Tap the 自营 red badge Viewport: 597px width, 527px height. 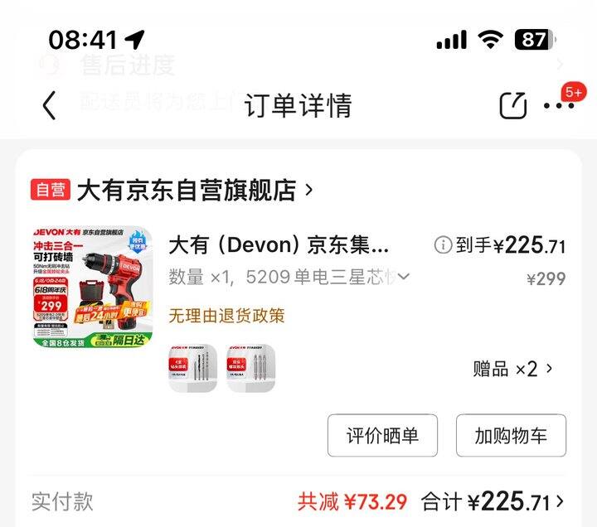coord(51,190)
